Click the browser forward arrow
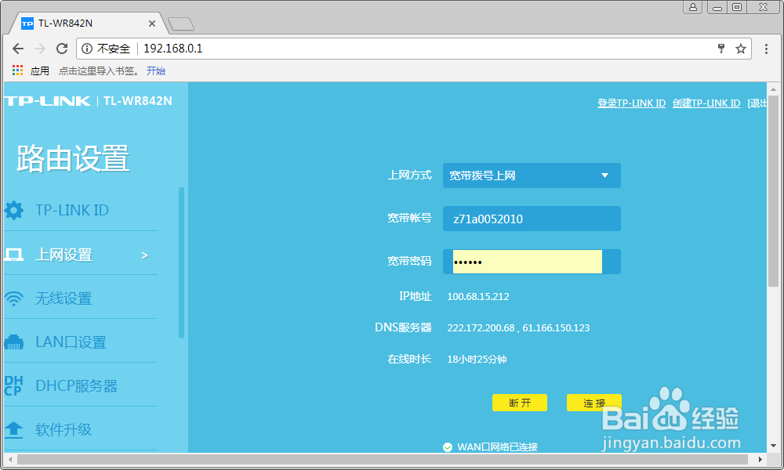This screenshot has height=470, width=784. pyautogui.click(x=40, y=49)
